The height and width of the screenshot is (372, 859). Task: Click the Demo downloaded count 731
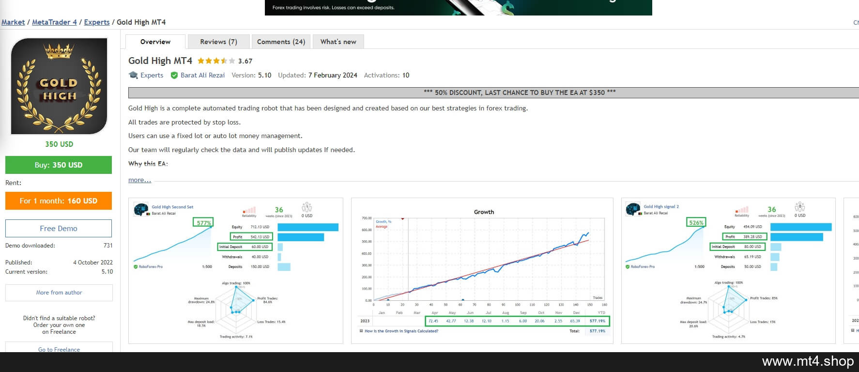pyautogui.click(x=108, y=246)
